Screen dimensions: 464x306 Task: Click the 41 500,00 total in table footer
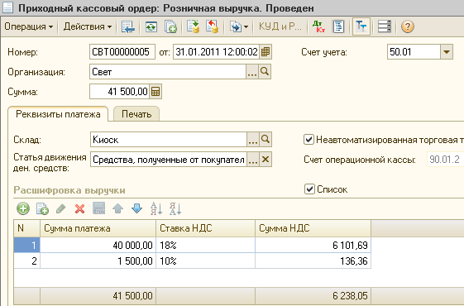click(x=98, y=295)
